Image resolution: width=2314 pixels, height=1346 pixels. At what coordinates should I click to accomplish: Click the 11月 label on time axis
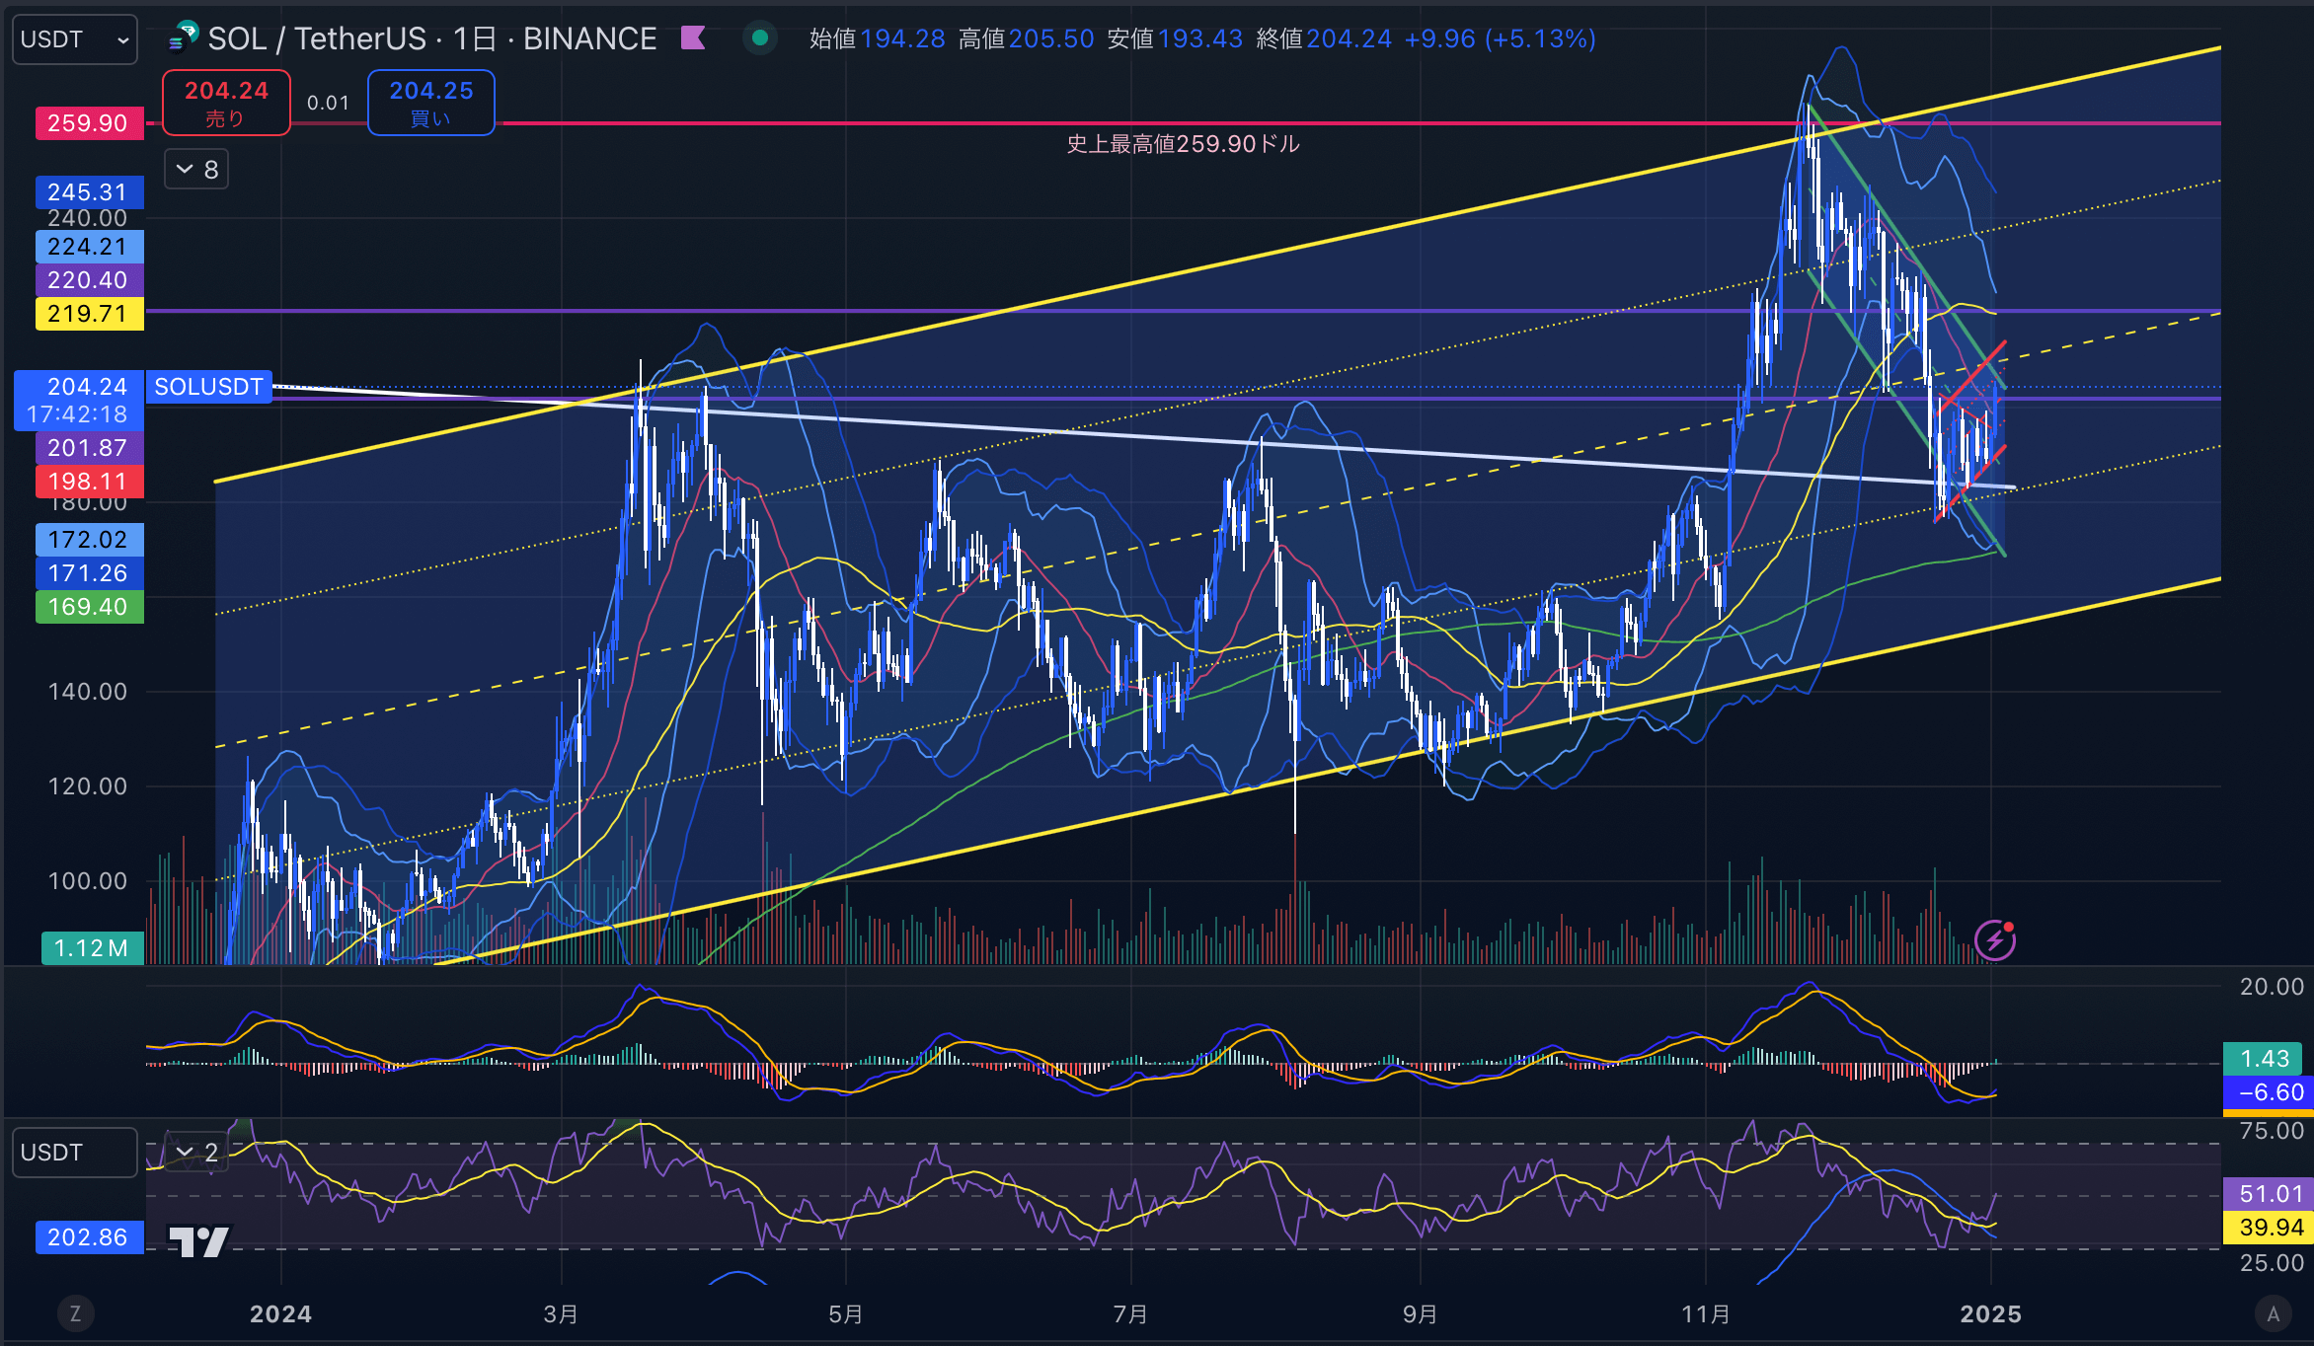point(1706,1313)
